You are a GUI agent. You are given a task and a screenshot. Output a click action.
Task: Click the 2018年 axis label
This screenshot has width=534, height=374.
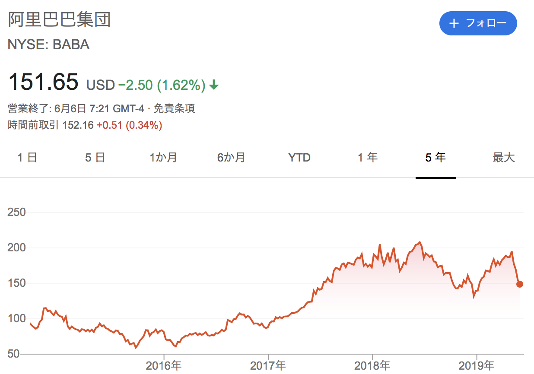[x=372, y=366]
